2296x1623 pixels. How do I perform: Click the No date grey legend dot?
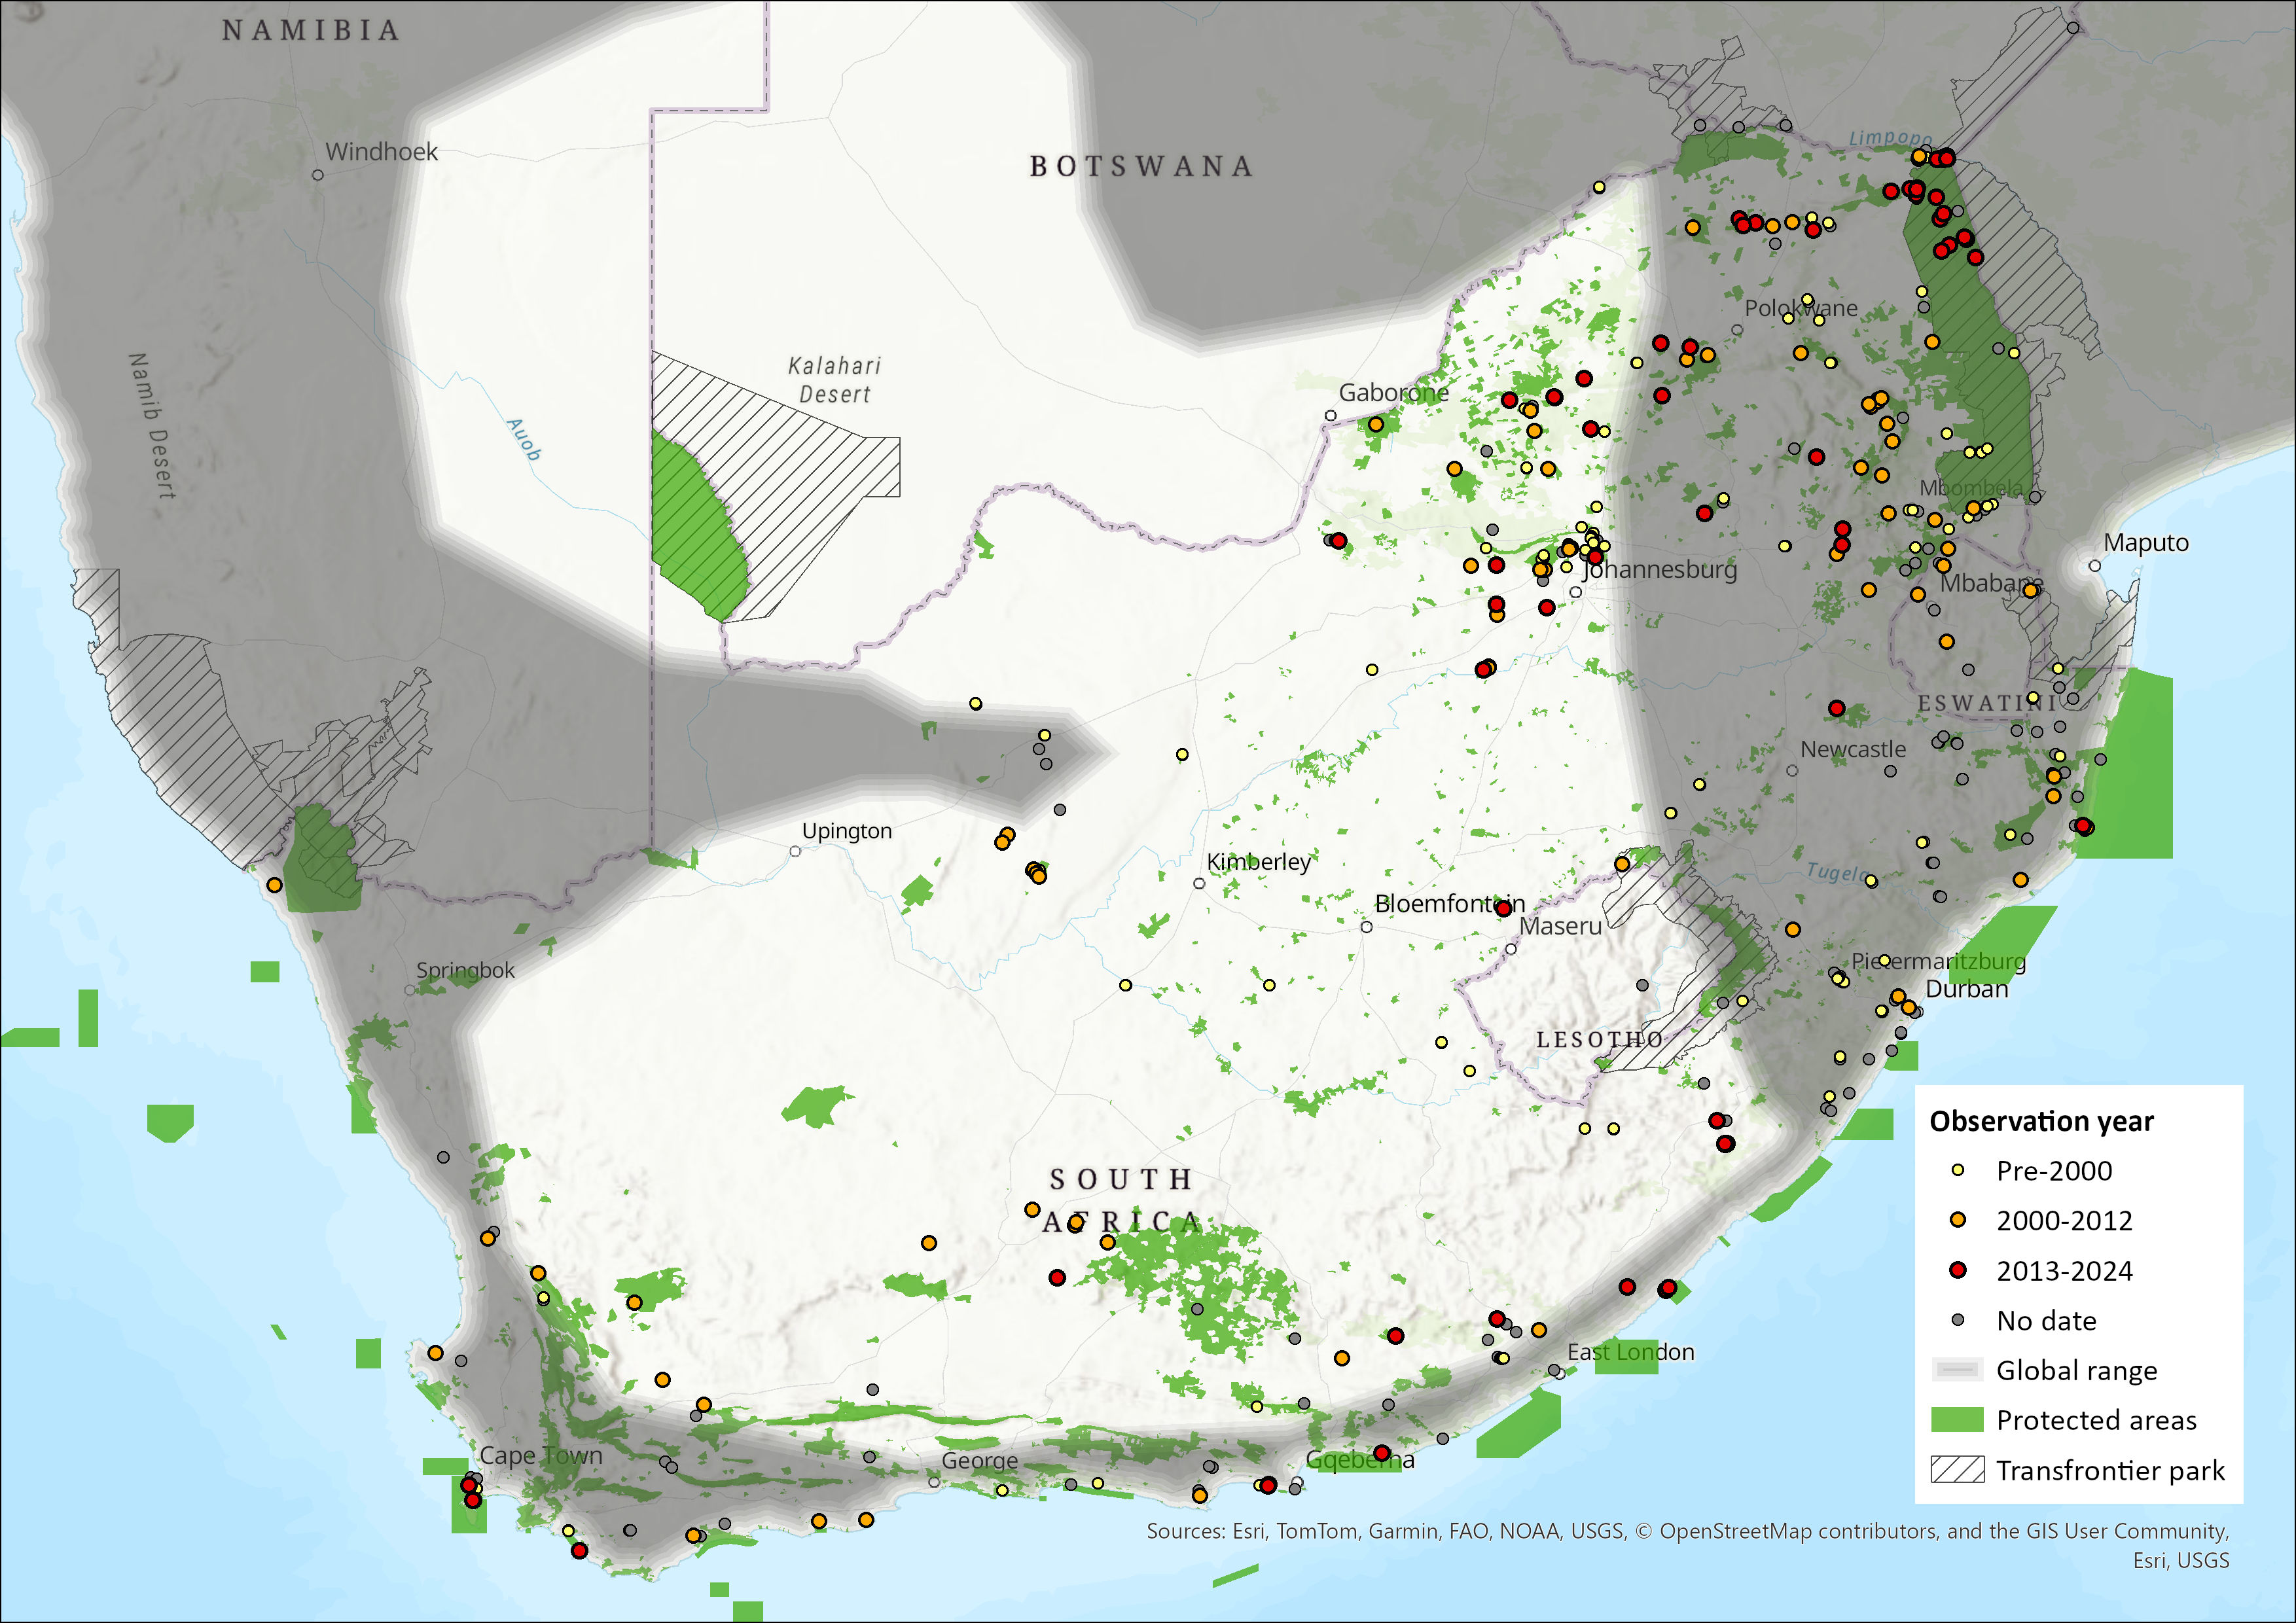[1958, 1320]
